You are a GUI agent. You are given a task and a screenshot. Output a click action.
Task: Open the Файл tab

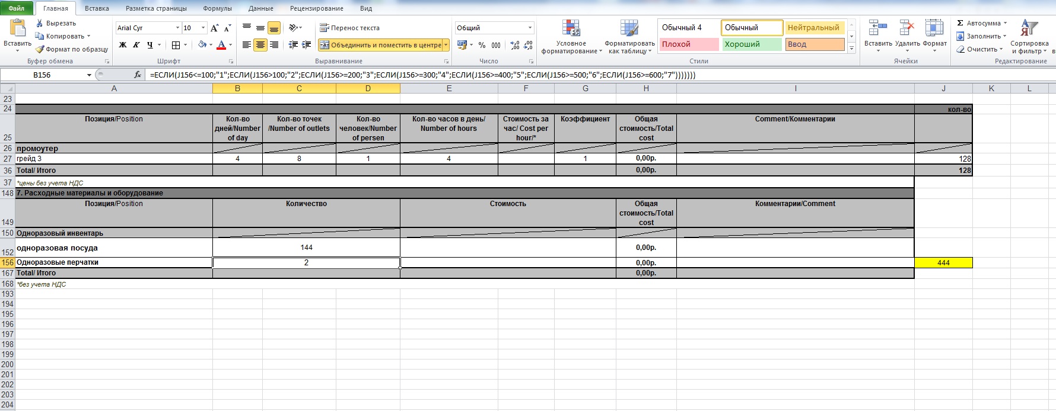[x=17, y=8]
